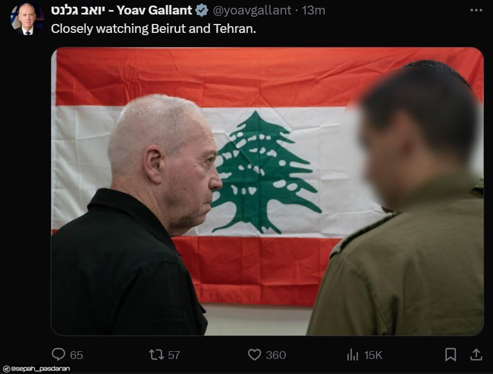Click the 57 retweets count
Screen dimensions: 493x374
click(174, 355)
